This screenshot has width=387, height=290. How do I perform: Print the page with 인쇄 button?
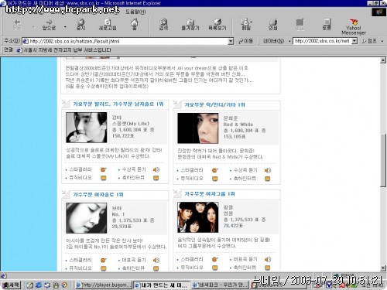(x=273, y=25)
